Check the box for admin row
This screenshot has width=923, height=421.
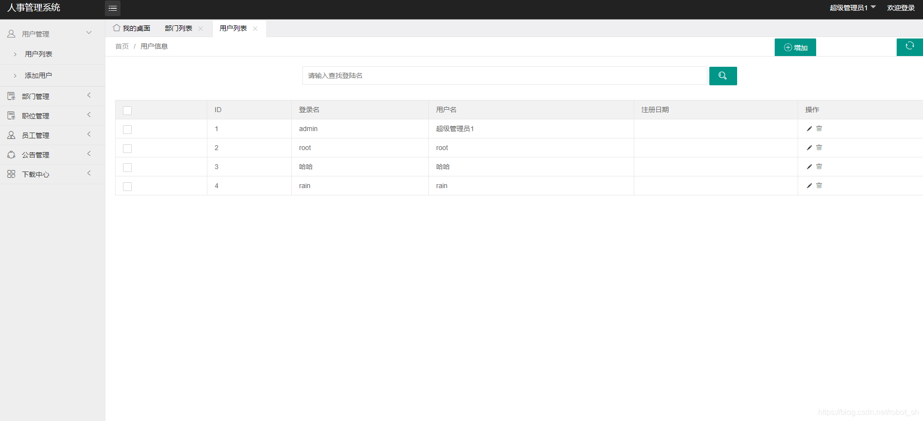127,130
